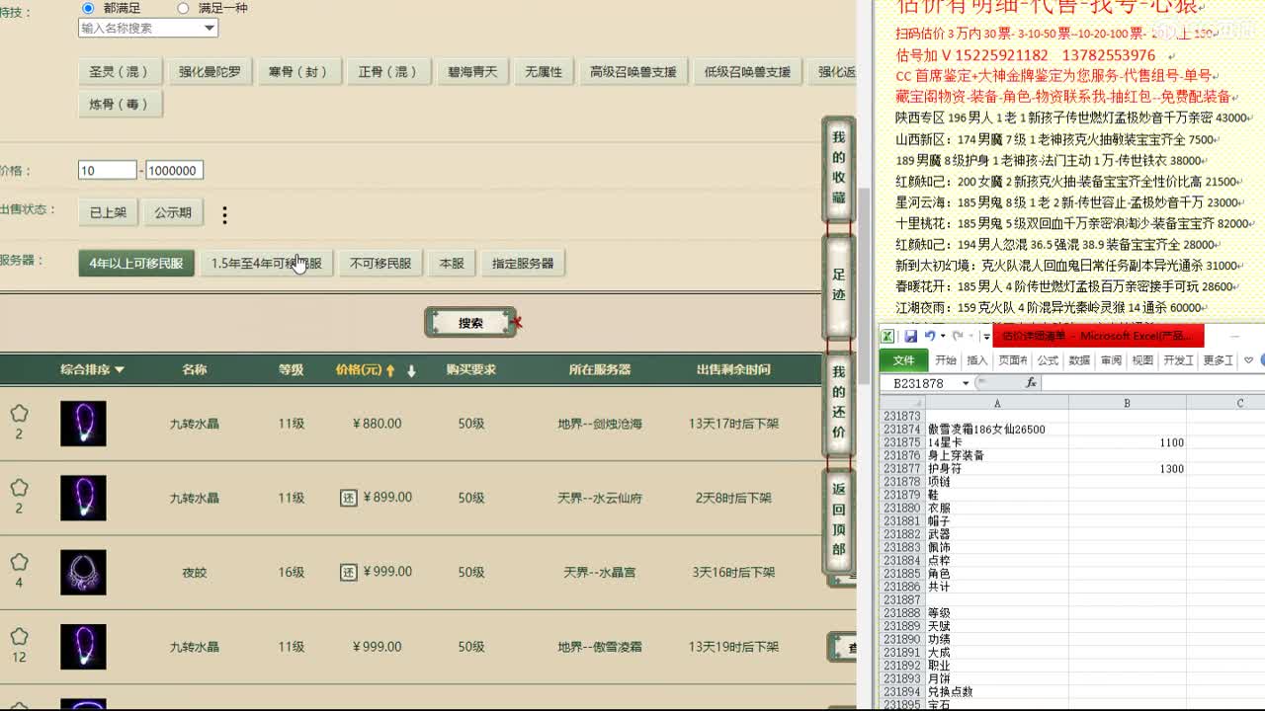This screenshot has width=1265, height=711.
Task: Click the 出售剩余时间 column header
Action: point(733,370)
